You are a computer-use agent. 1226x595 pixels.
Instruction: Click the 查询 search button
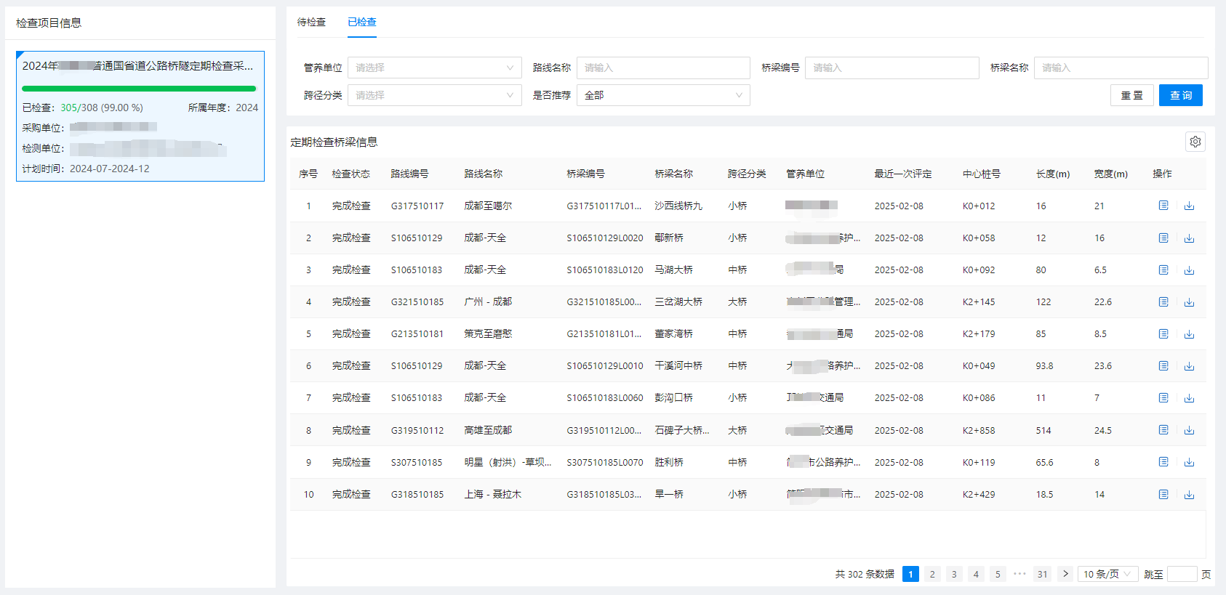(1180, 95)
